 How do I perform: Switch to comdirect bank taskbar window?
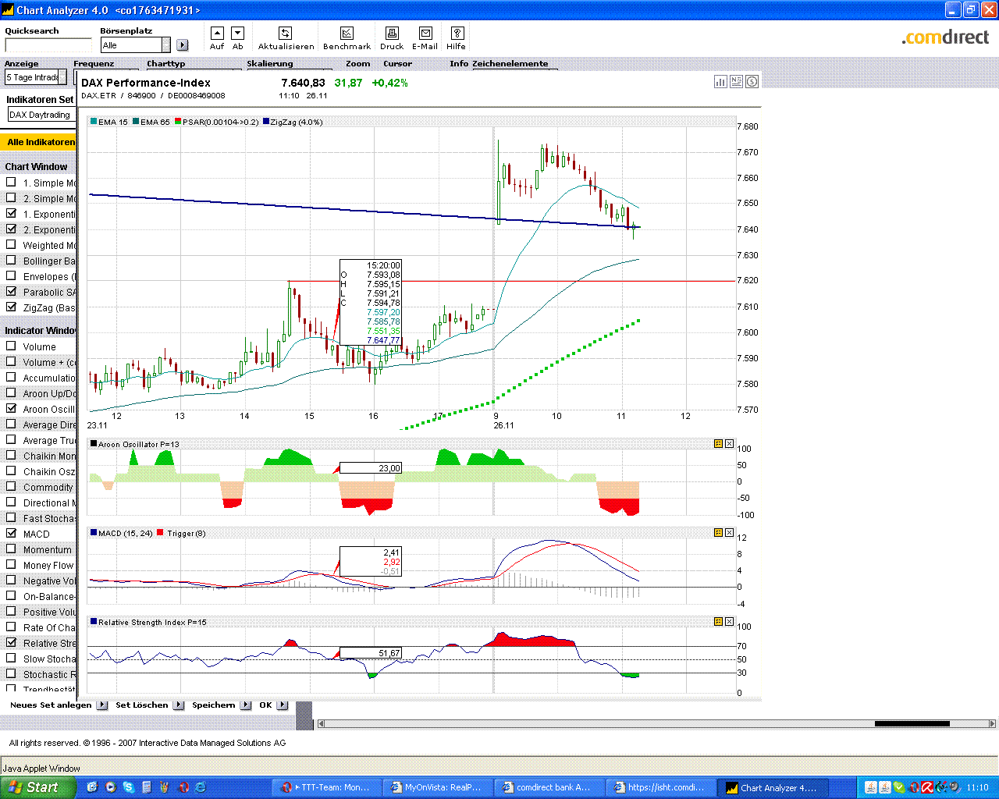(549, 787)
